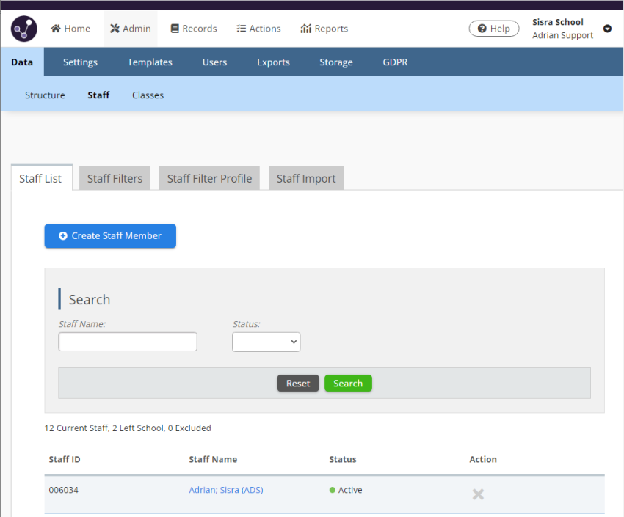This screenshot has width=624, height=517.
Task: Delete staff member Adrian with X icon
Action: (478, 494)
